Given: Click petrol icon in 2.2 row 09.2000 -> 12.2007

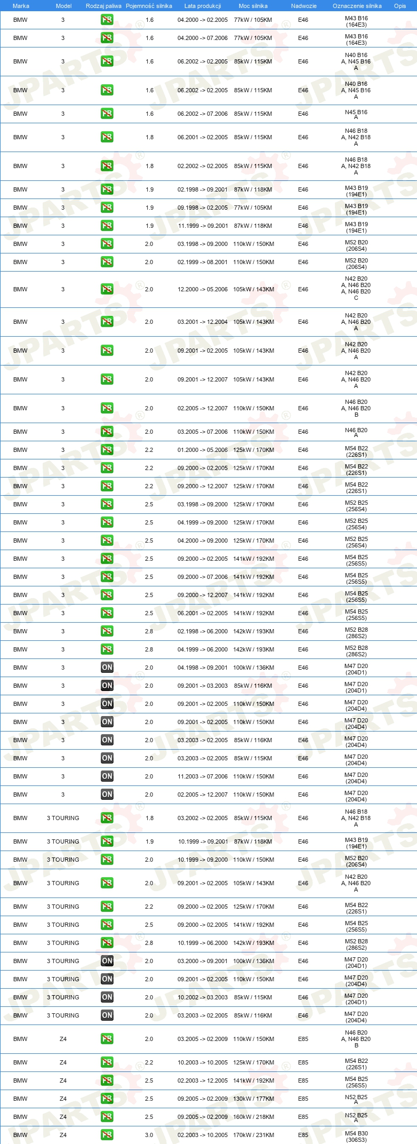Looking at the screenshot, I should (107, 486).
